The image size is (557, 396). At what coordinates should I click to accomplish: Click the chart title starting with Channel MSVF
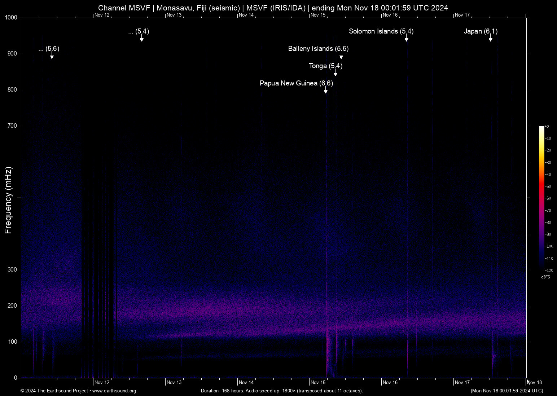[x=273, y=8]
